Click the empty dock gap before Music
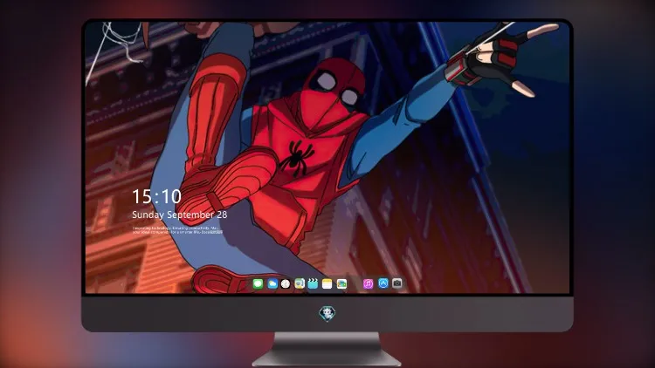 355,284
